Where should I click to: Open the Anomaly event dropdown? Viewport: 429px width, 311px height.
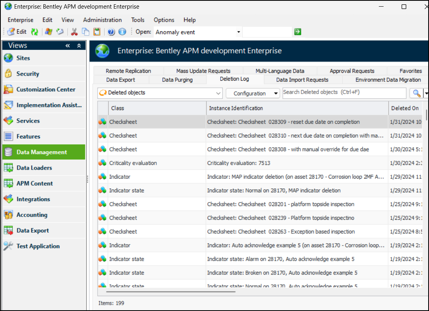[x=239, y=32]
